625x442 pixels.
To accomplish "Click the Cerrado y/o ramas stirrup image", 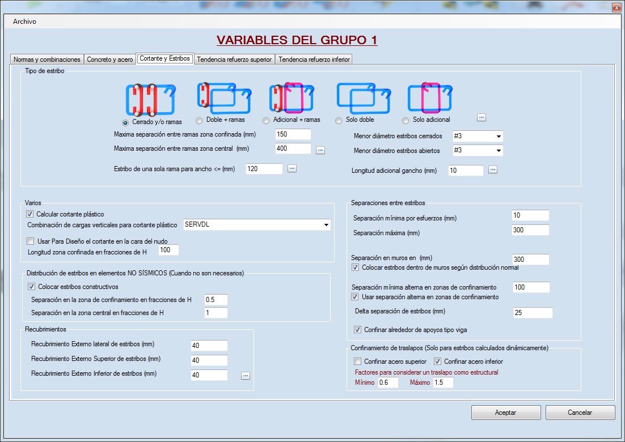I will (150, 99).
